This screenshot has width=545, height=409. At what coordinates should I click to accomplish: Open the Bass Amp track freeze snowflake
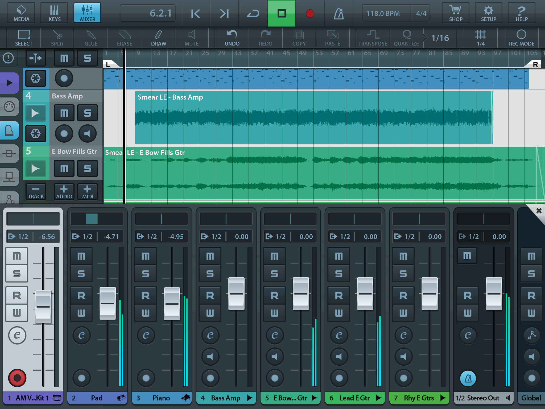pos(36,133)
